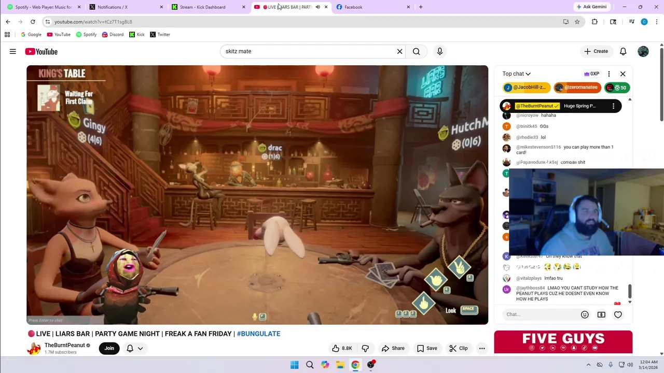Switch to the Facebook tab
664x373 pixels.
(372, 7)
